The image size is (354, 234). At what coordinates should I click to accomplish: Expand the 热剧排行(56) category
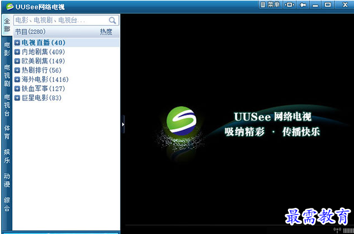coord(17,70)
